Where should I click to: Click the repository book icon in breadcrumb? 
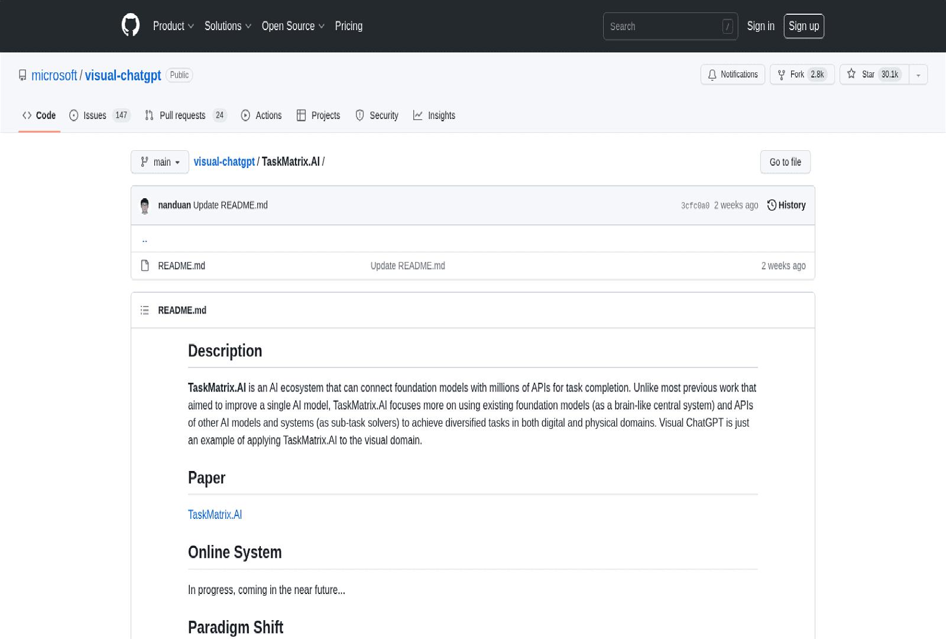pyautogui.click(x=22, y=75)
